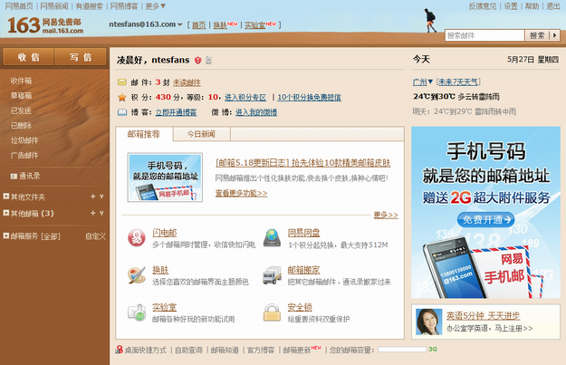Screen dimensions: 566x365
Task: Open the 垃圾邮件 folder
Action: (x=24, y=140)
